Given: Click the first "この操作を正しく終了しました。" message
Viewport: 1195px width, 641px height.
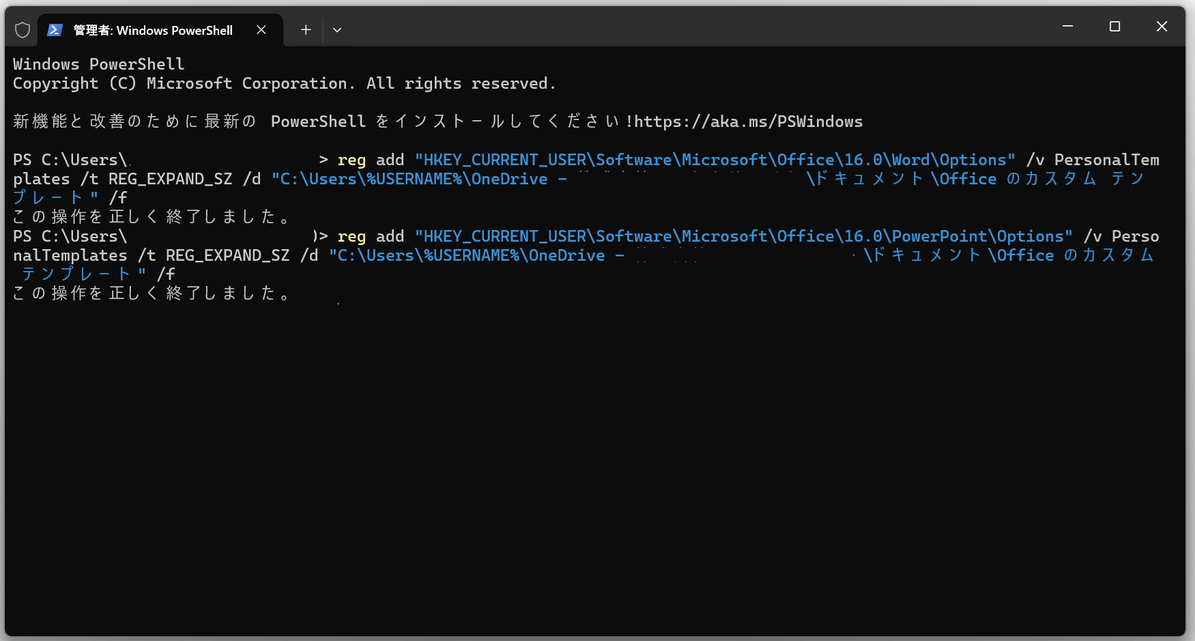Looking at the screenshot, I should 153,217.
